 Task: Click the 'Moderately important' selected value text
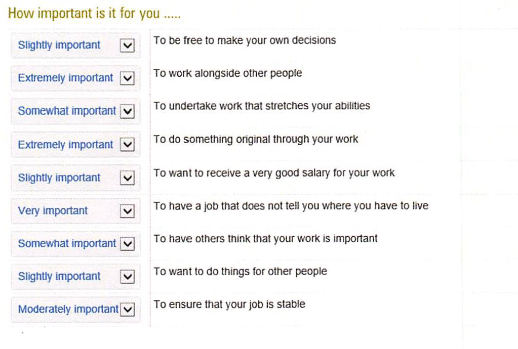point(68,310)
